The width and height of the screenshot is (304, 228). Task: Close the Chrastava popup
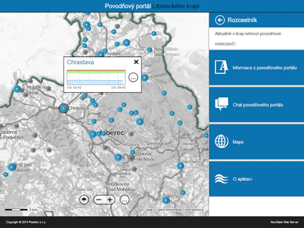[136, 62]
